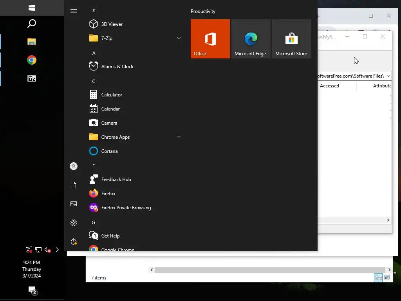Click the letter G section header
Viewport: 401px width, 301px height.
click(94, 223)
